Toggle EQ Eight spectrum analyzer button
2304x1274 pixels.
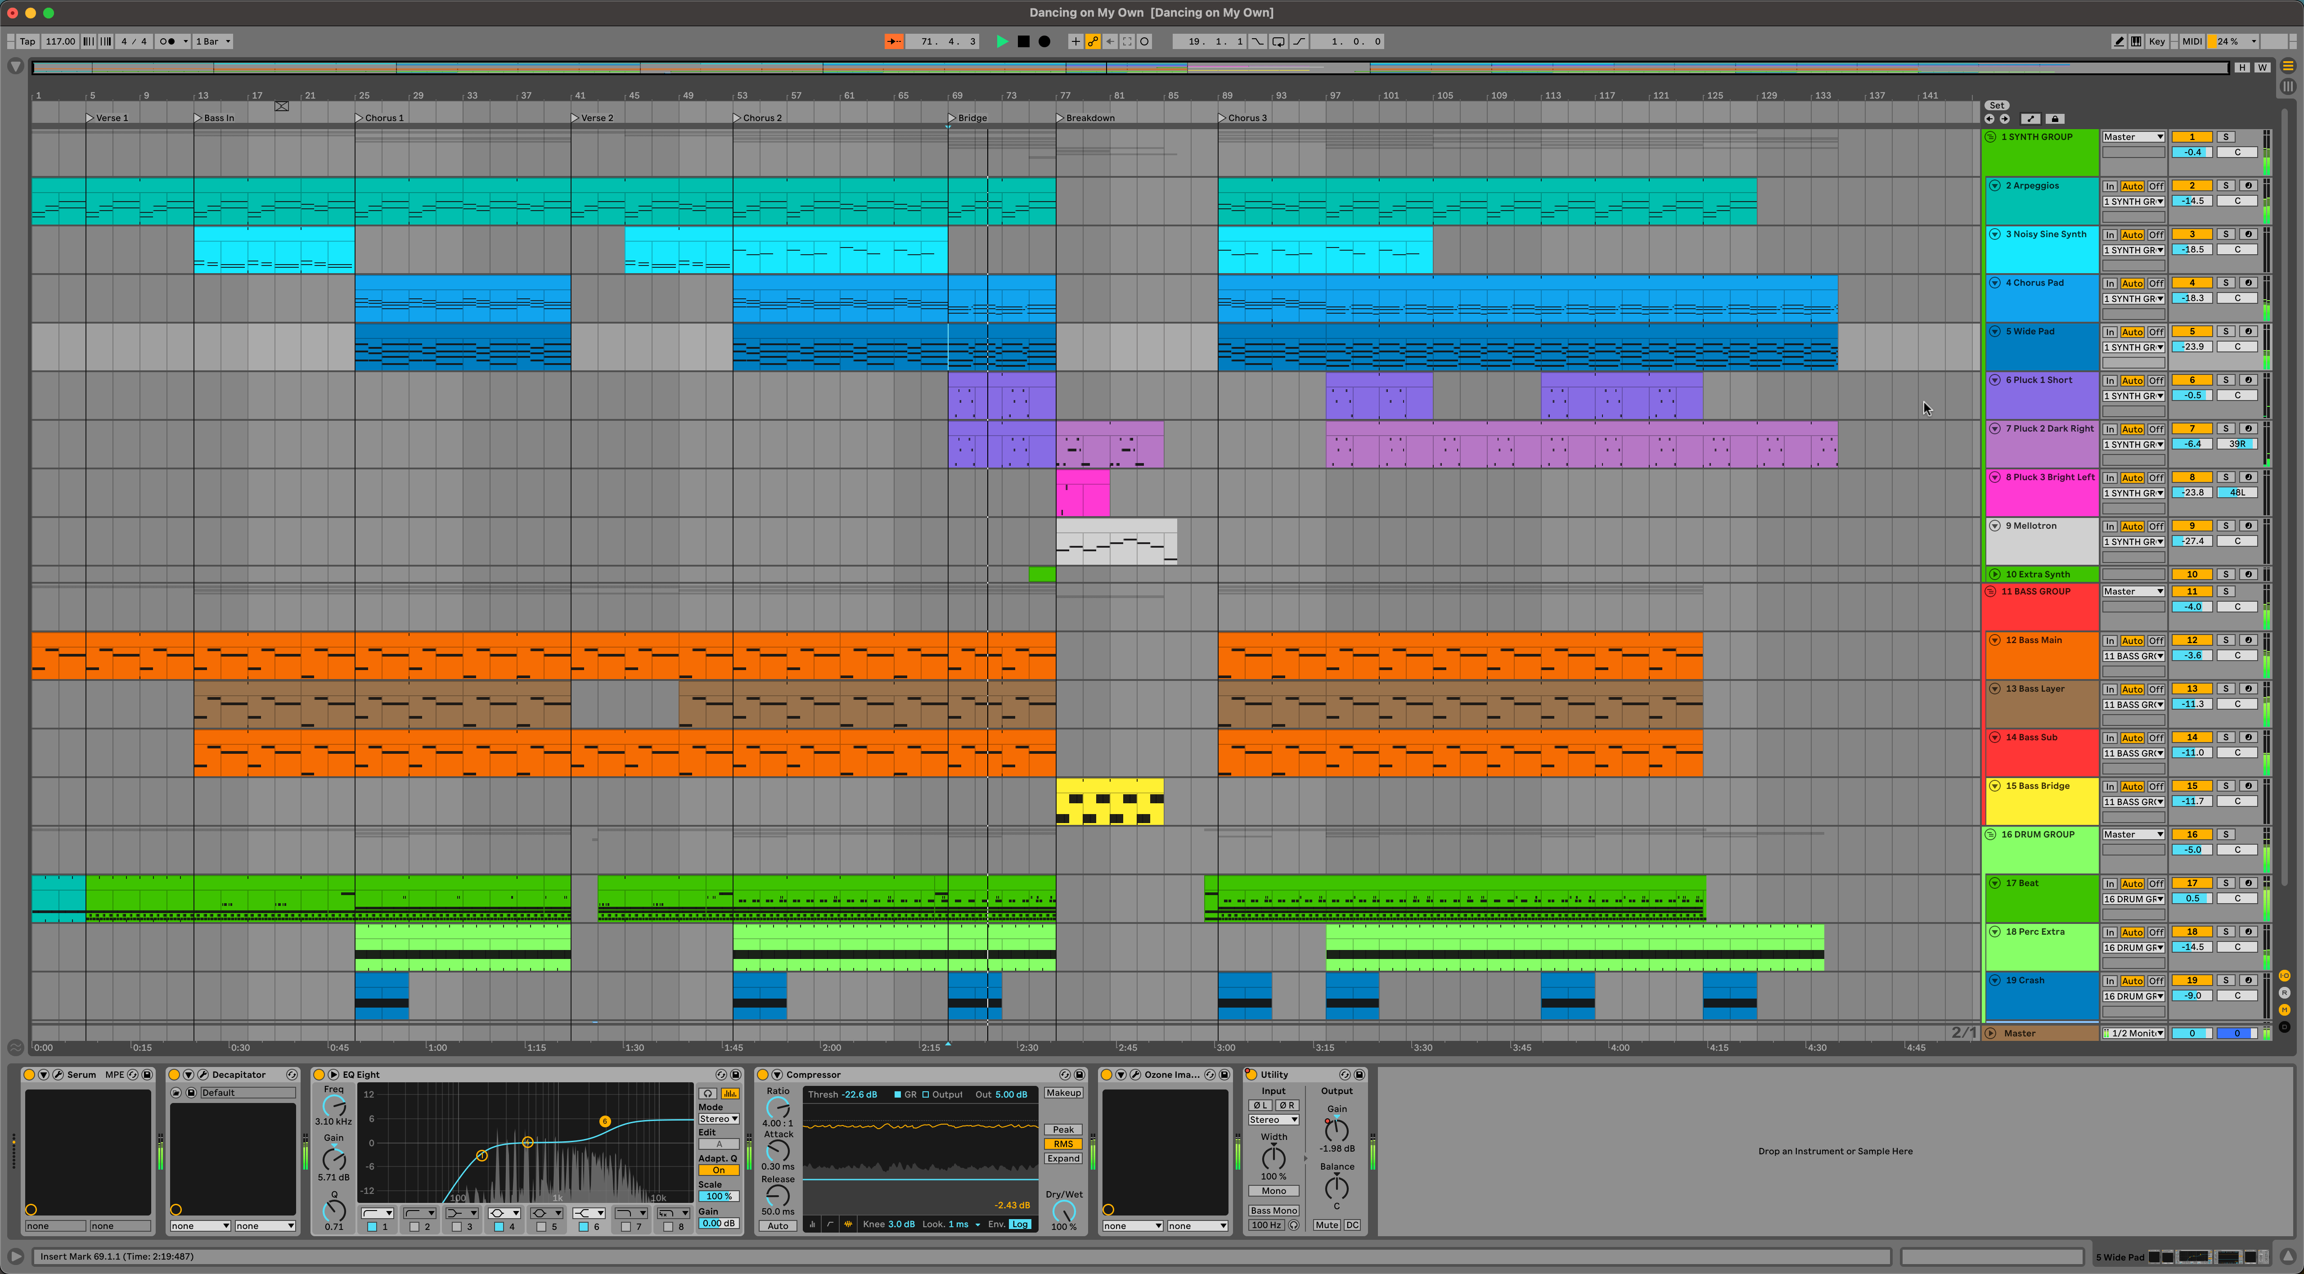[x=730, y=1093]
